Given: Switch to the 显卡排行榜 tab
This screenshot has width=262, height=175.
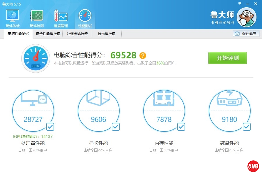Looking at the screenshot, I should pos(107,34).
